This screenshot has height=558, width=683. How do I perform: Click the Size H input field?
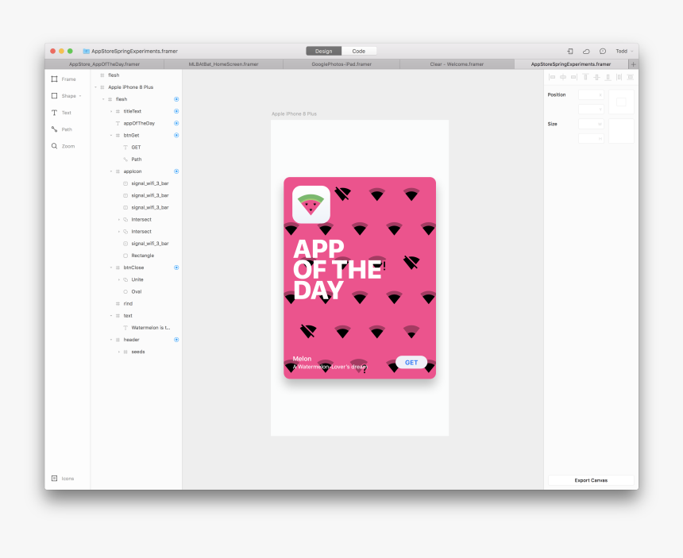[x=591, y=138]
